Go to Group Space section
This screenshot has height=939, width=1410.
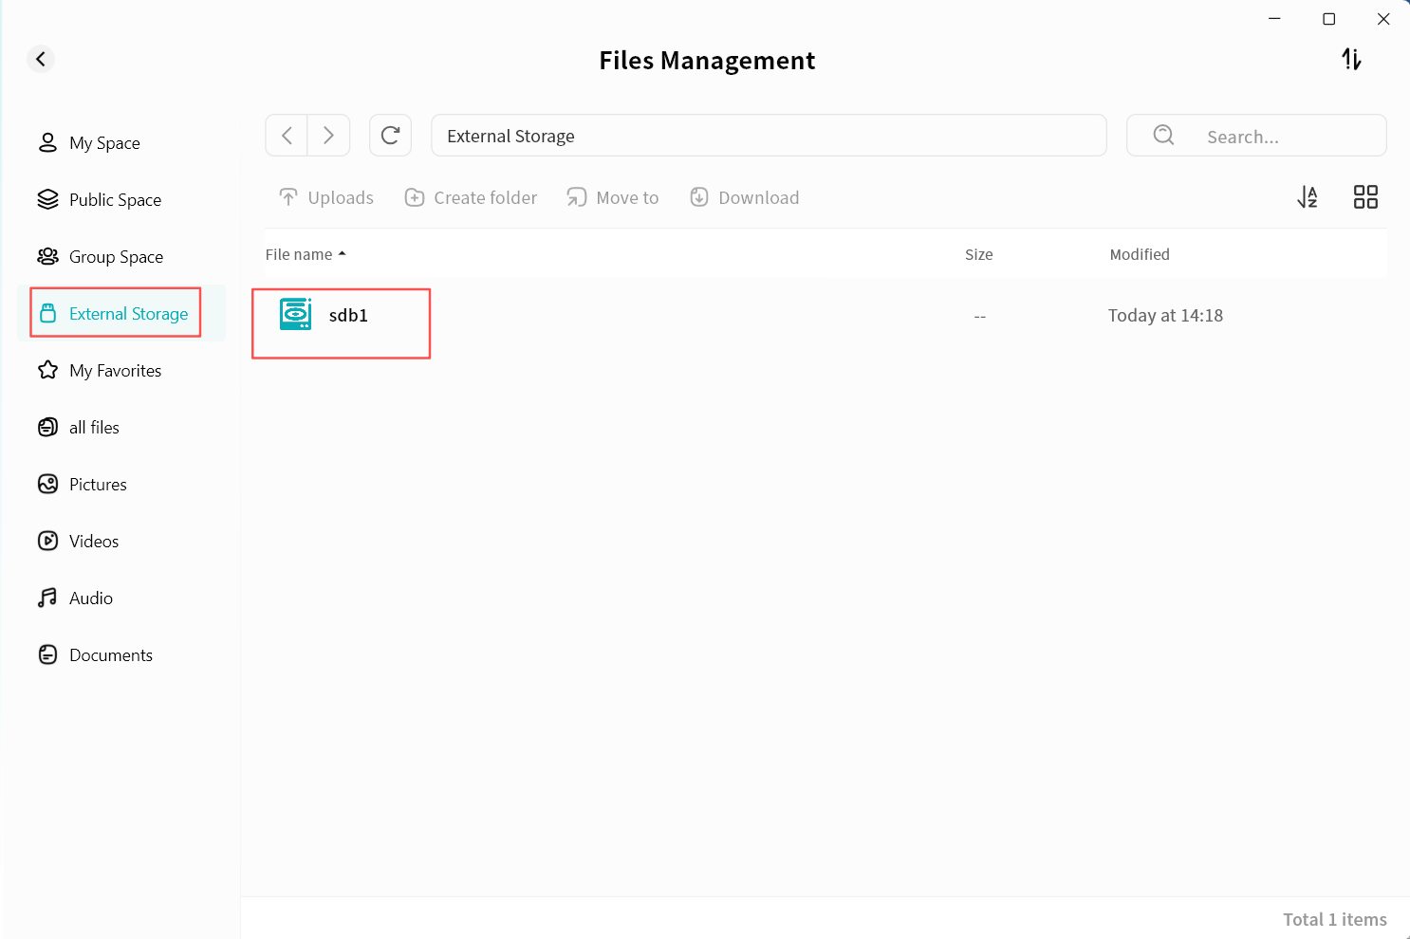(116, 257)
